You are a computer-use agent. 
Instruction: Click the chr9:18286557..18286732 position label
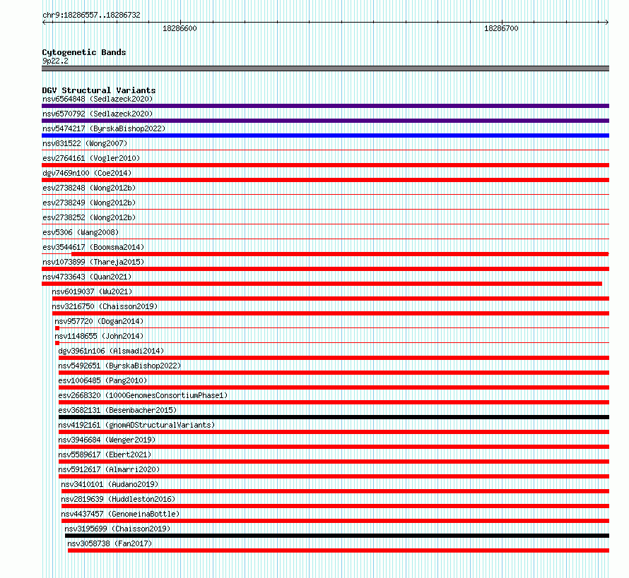(91, 15)
